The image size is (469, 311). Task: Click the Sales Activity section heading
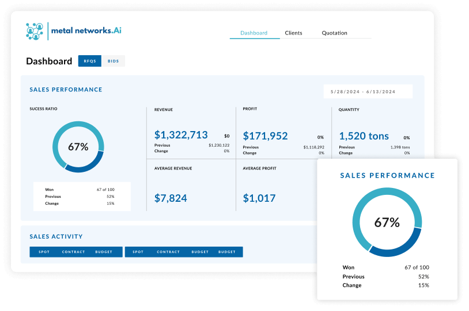[56, 236]
